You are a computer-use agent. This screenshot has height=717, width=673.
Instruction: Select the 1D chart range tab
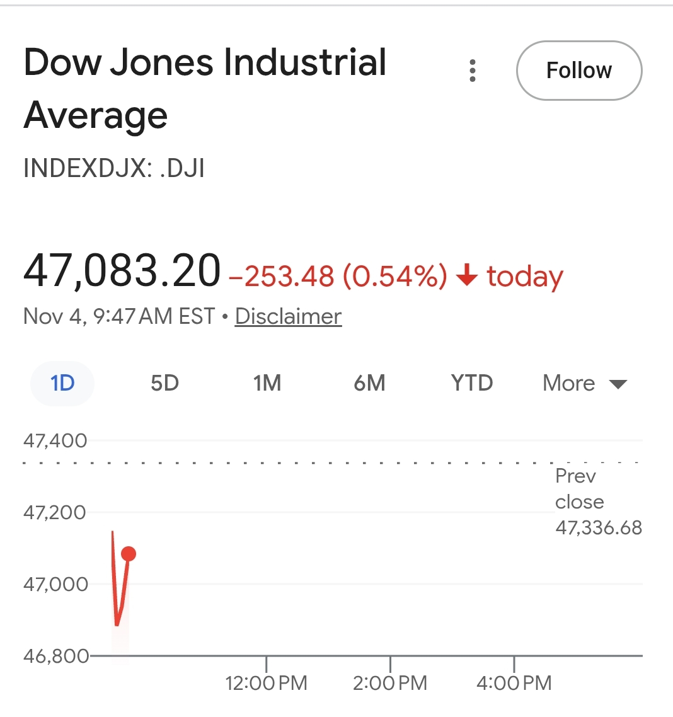62,383
